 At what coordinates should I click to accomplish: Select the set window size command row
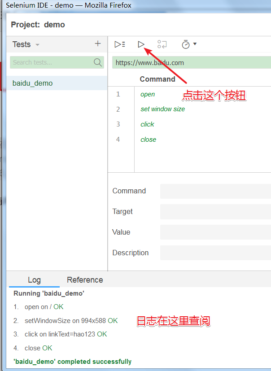(x=189, y=109)
